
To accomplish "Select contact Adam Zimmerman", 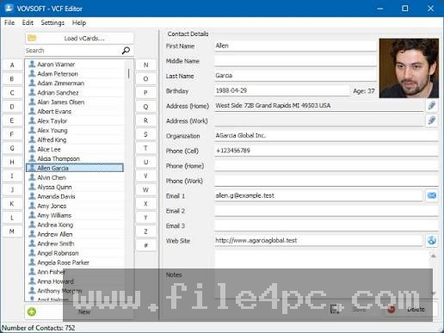I will [75, 83].
